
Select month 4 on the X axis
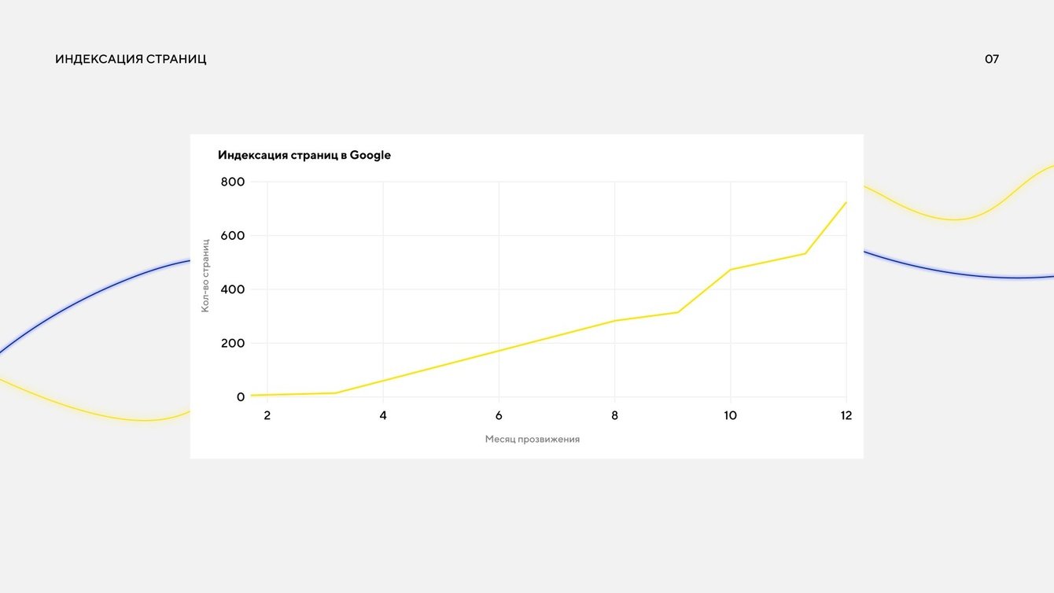[383, 415]
